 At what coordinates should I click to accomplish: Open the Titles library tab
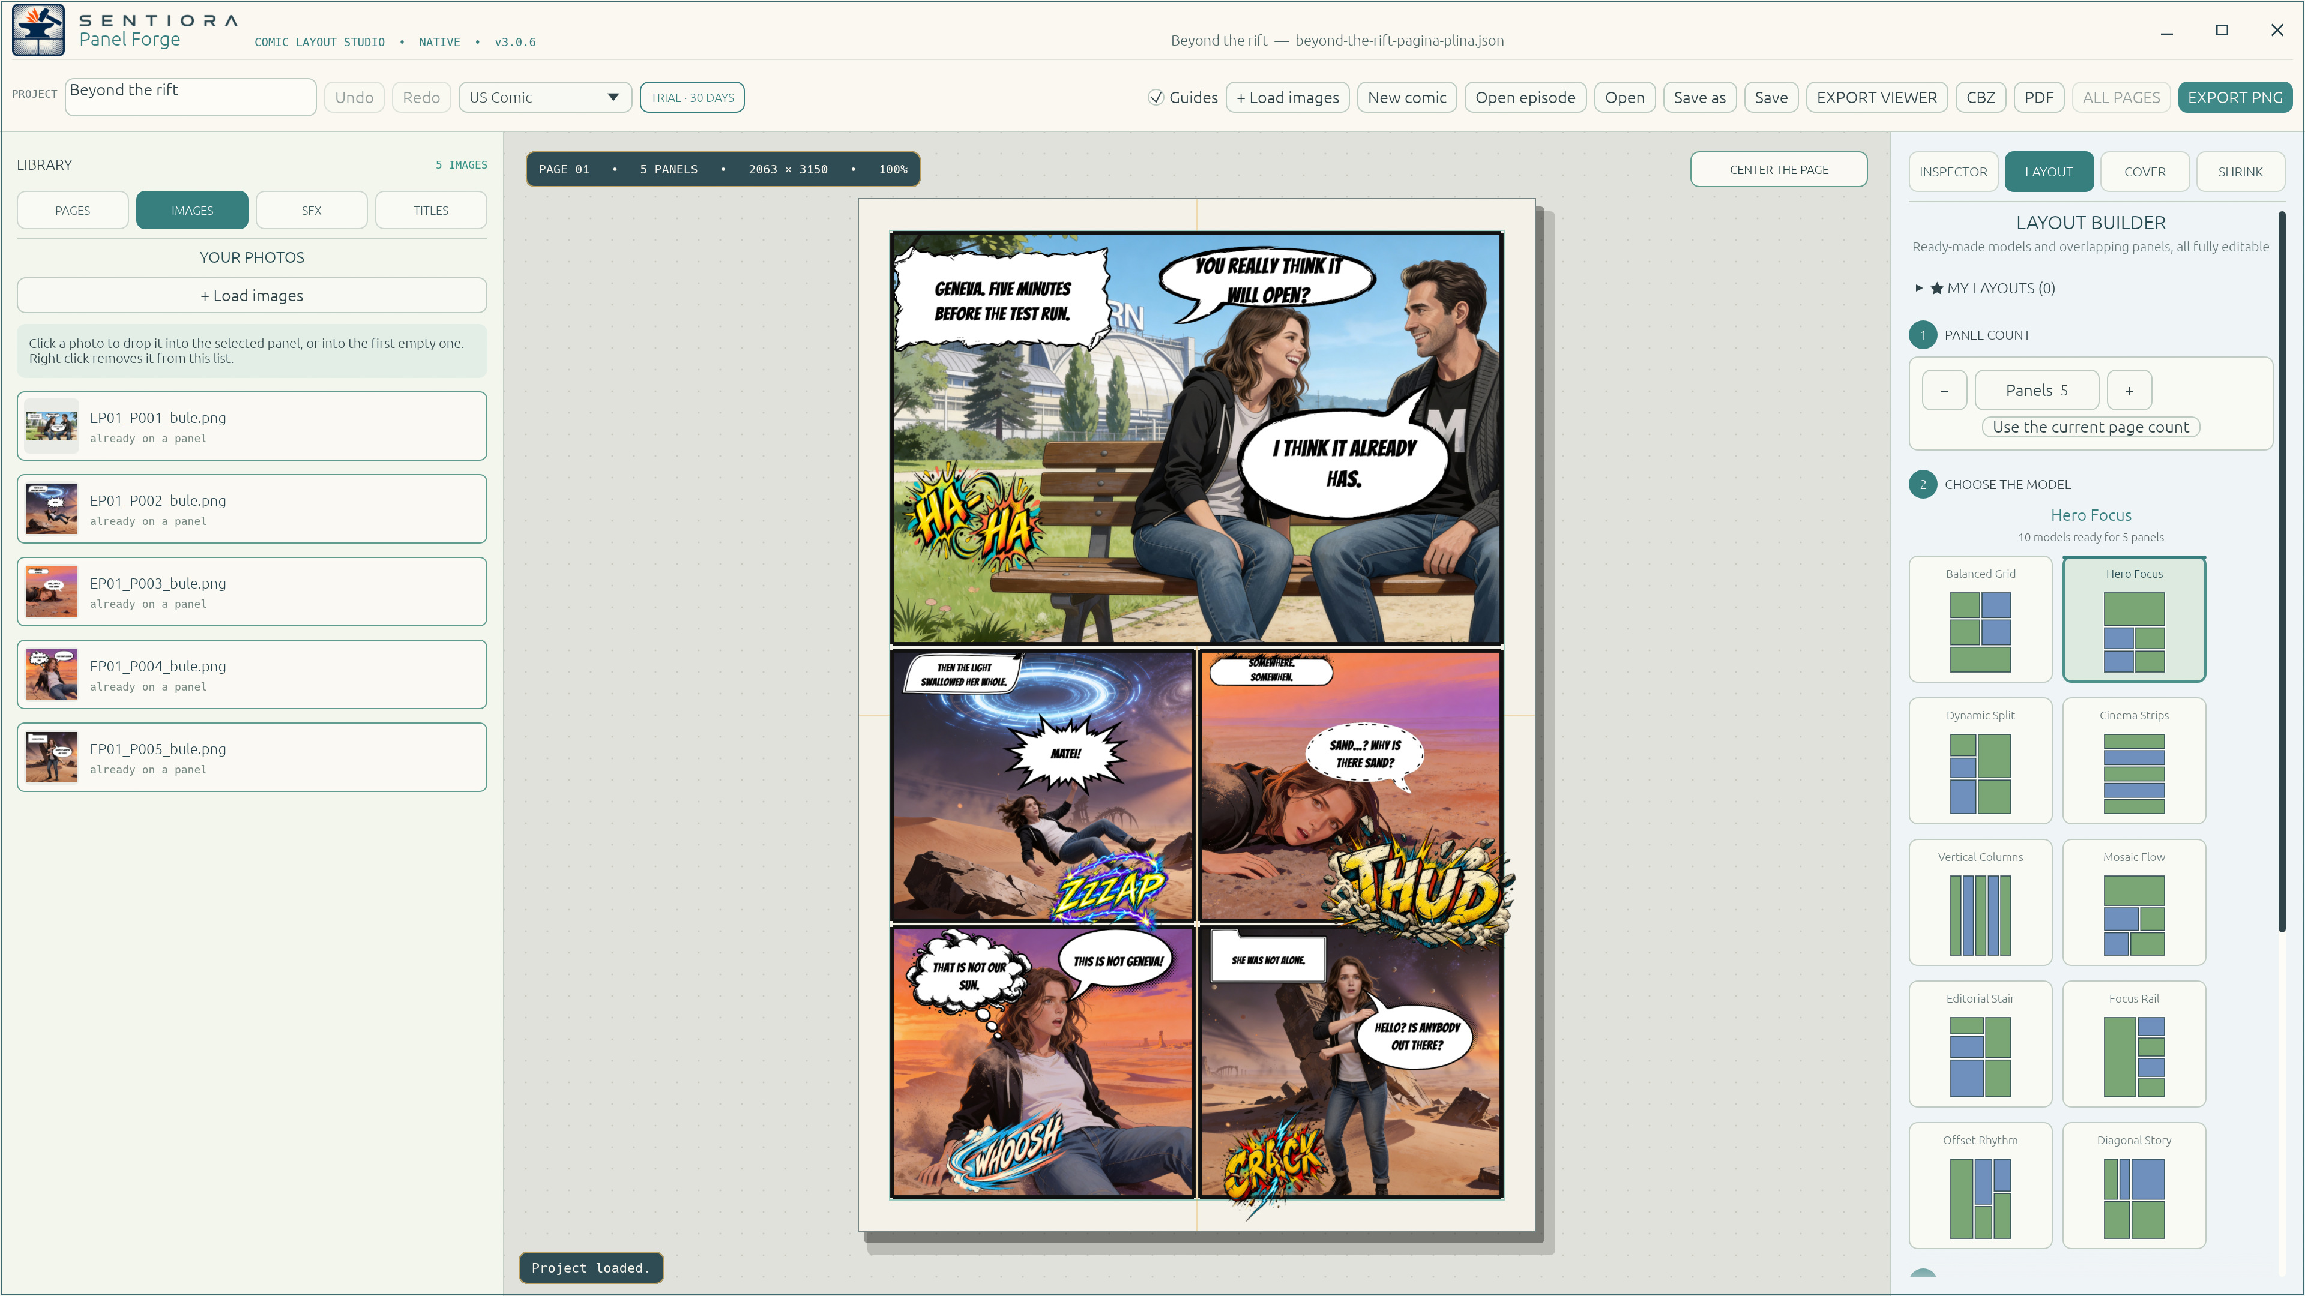(x=430, y=210)
